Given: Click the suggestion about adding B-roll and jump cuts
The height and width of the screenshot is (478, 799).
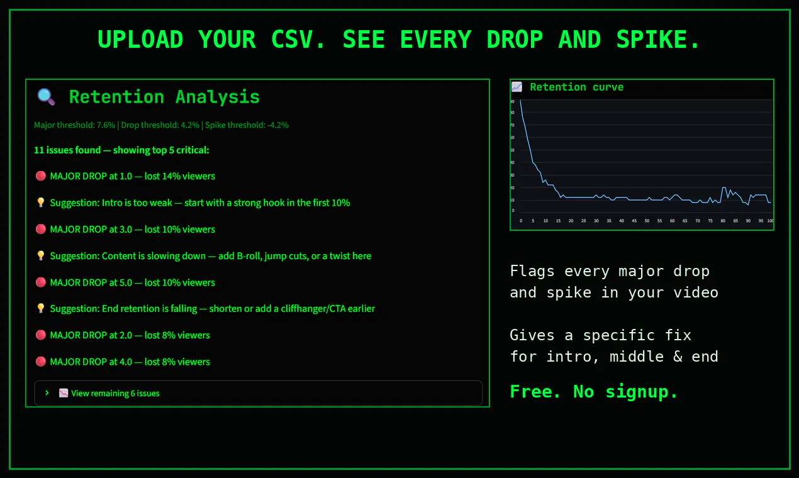Looking at the screenshot, I should click(x=211, y=256).
